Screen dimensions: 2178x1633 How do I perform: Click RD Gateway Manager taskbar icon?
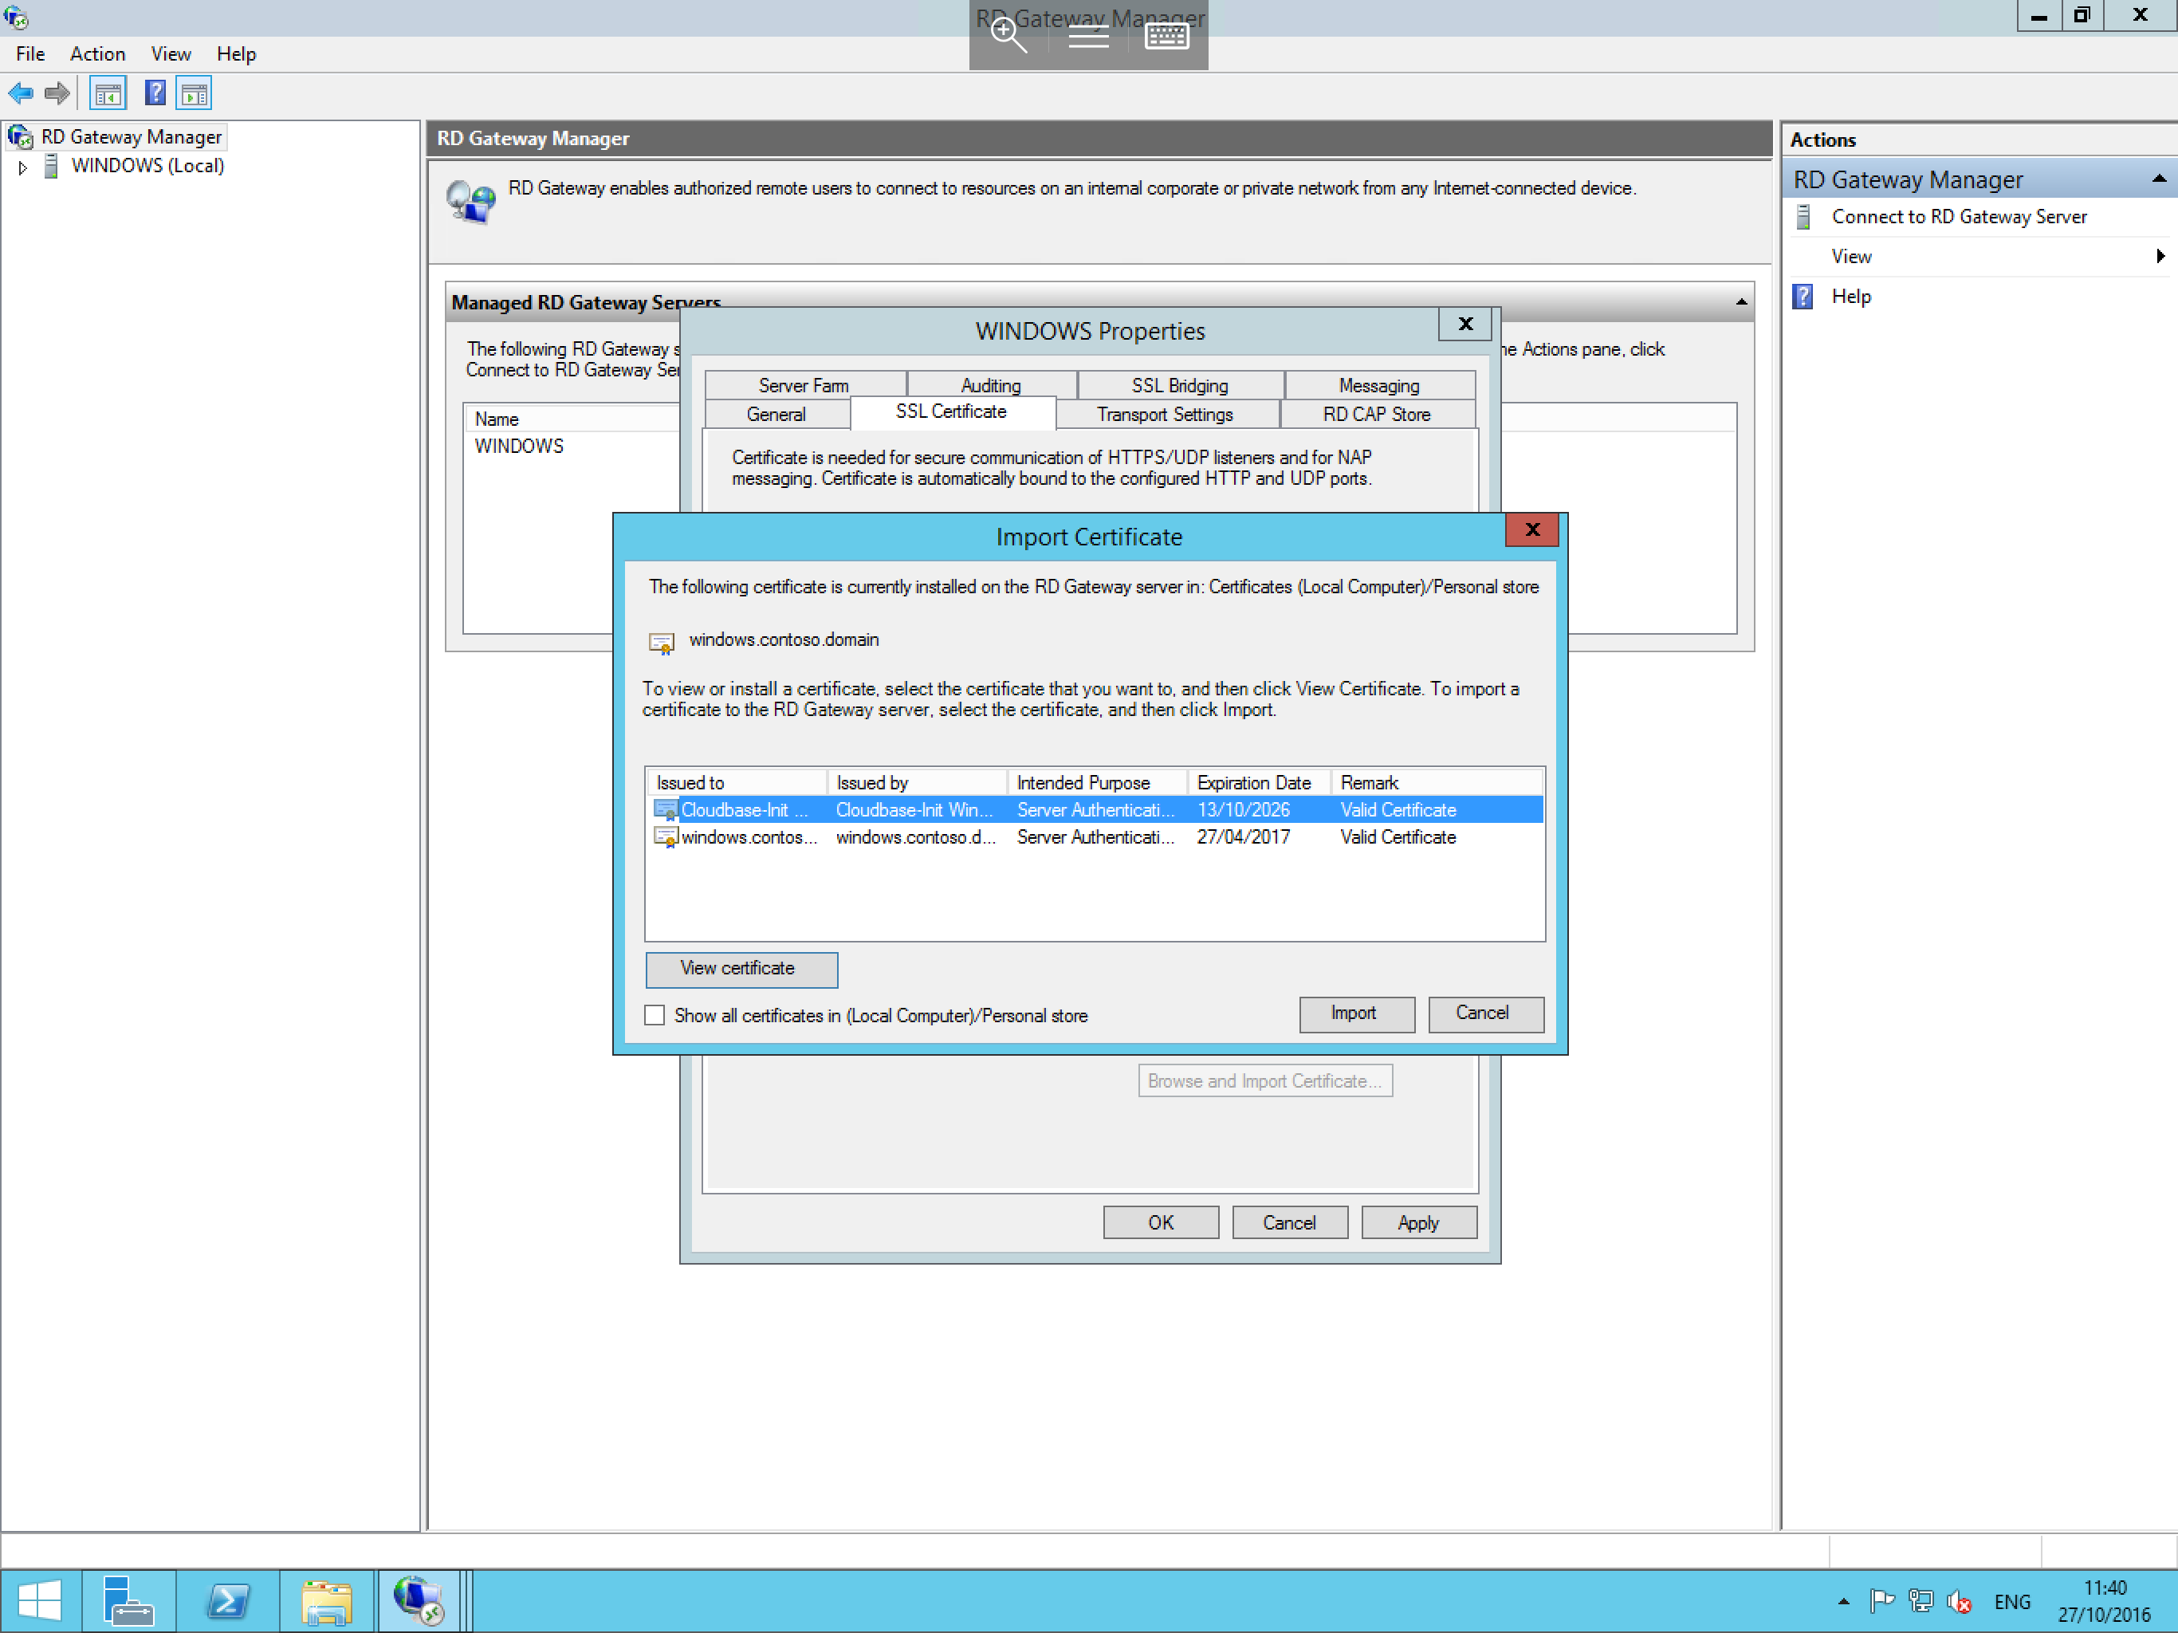(x=419, y=1601)
